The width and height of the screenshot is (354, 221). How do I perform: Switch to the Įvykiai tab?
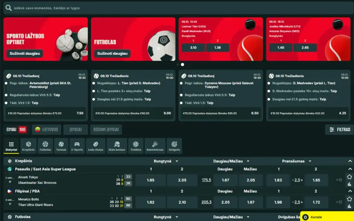[76, 130]
